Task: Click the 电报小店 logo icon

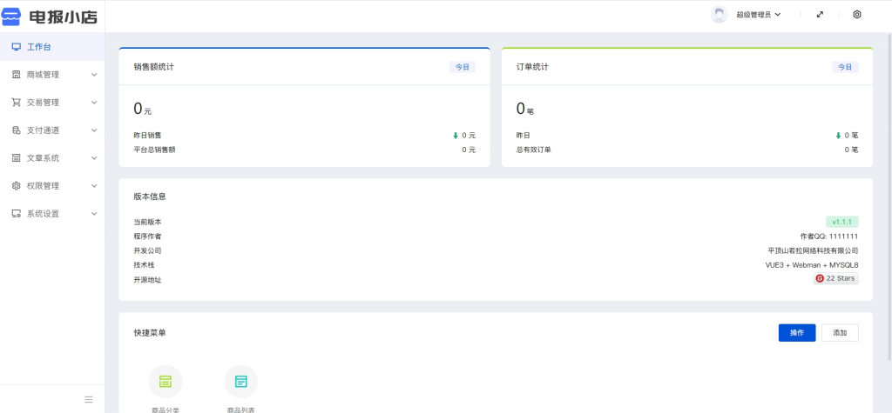Action: pyautogui.click(x=12, y=16)
